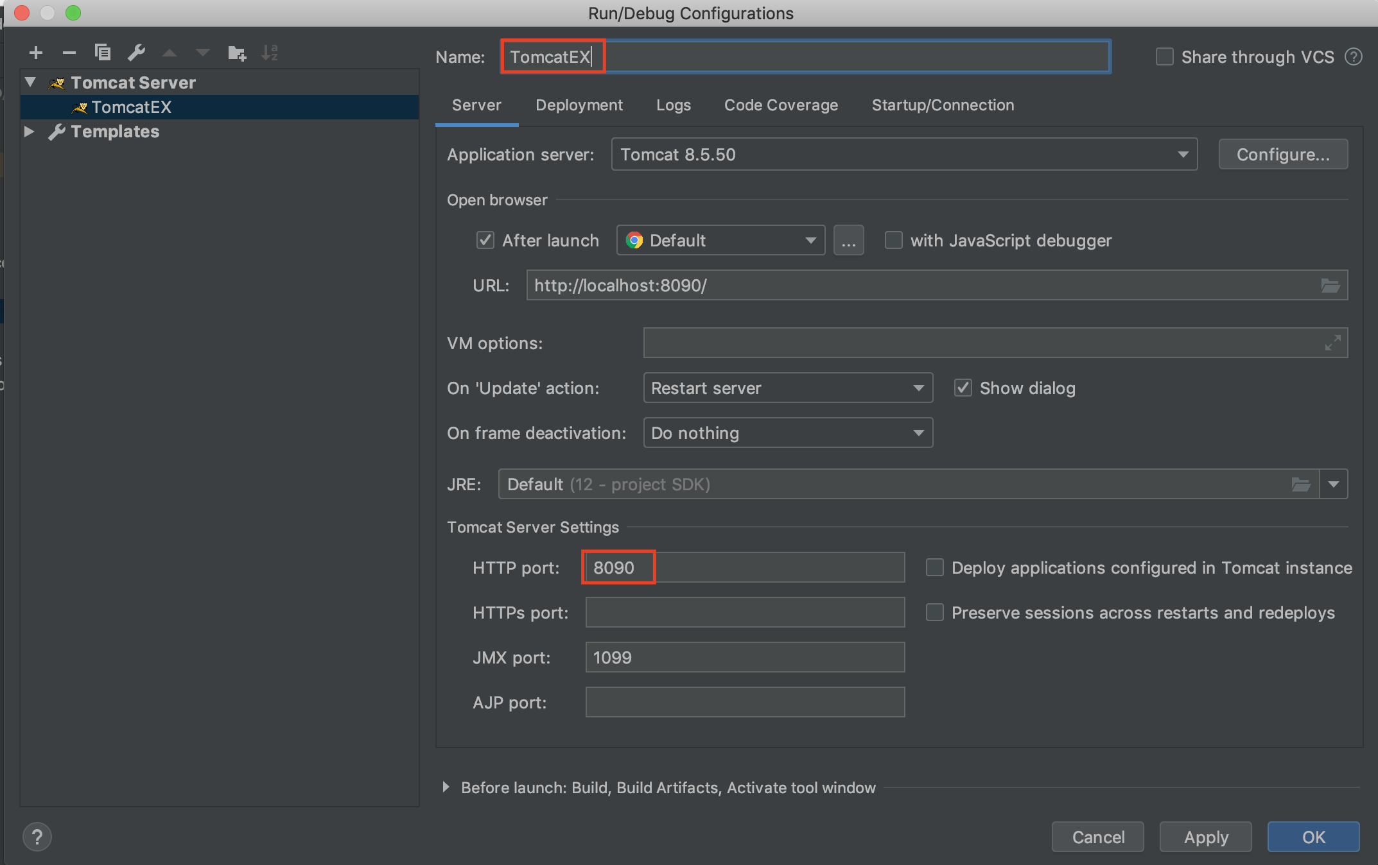
Task: Click in the VM options field
Action: (x=995, y=343)
